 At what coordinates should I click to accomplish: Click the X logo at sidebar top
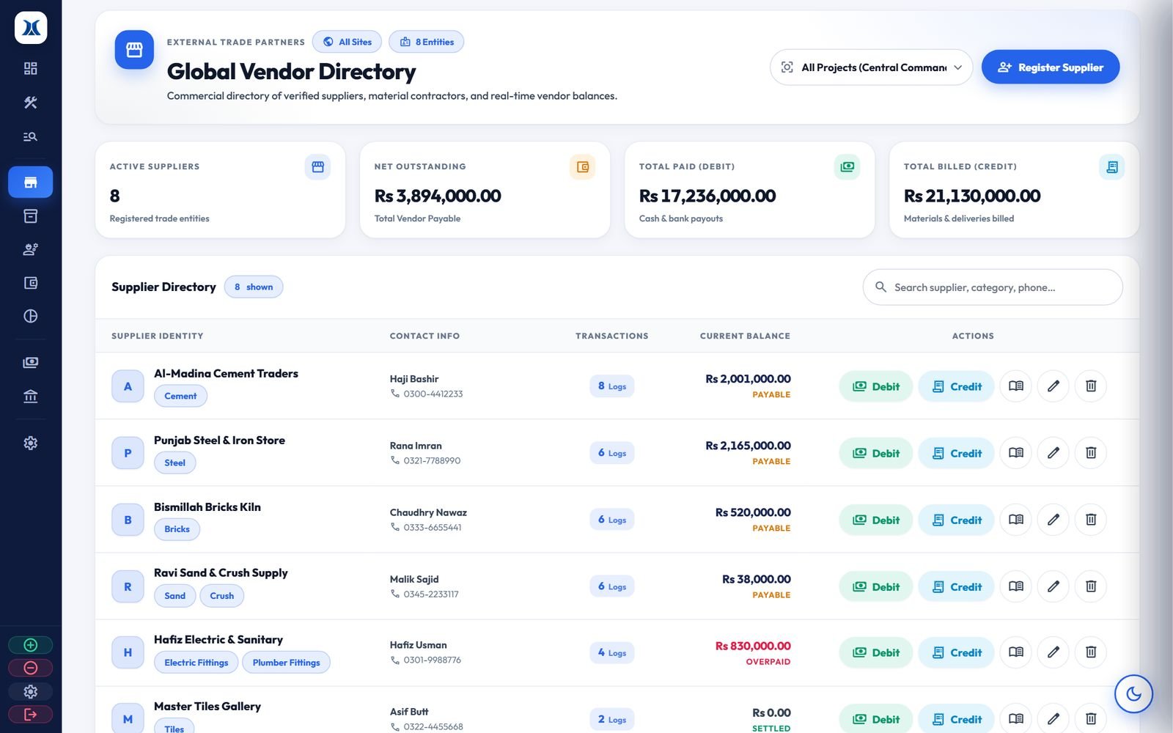[x=31, y=28]
